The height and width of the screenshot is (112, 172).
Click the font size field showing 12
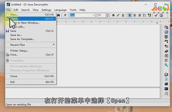(x=102, y=15)
